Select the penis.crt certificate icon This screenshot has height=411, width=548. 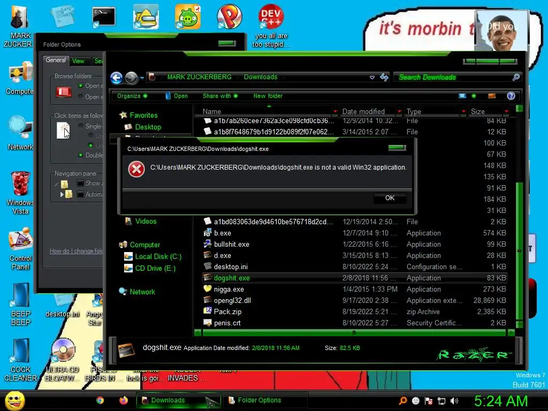[208, 323]
